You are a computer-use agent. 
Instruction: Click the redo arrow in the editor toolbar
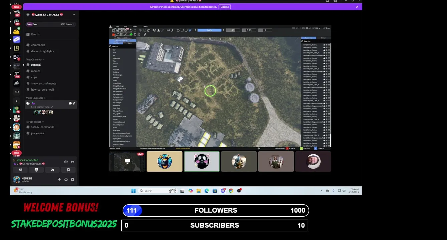[135, 30]
